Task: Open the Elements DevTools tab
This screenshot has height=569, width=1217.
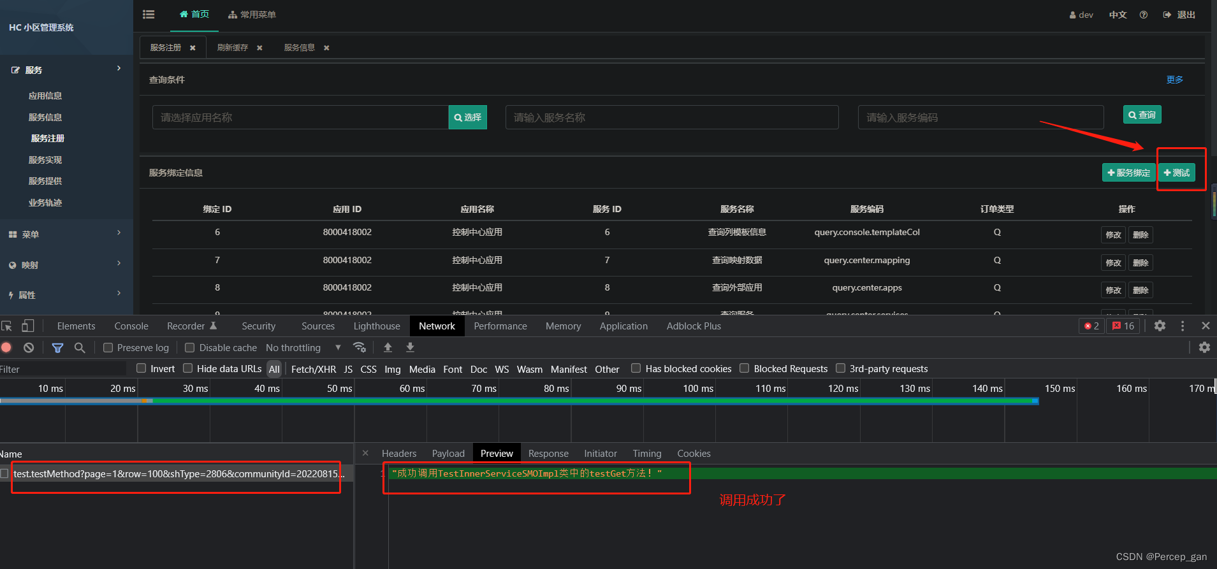Action: (76, 326)
